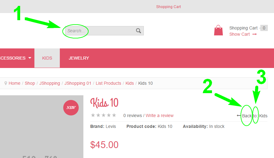Click the left arrow before Back to
274x158 pixels.
pos(239,116)
